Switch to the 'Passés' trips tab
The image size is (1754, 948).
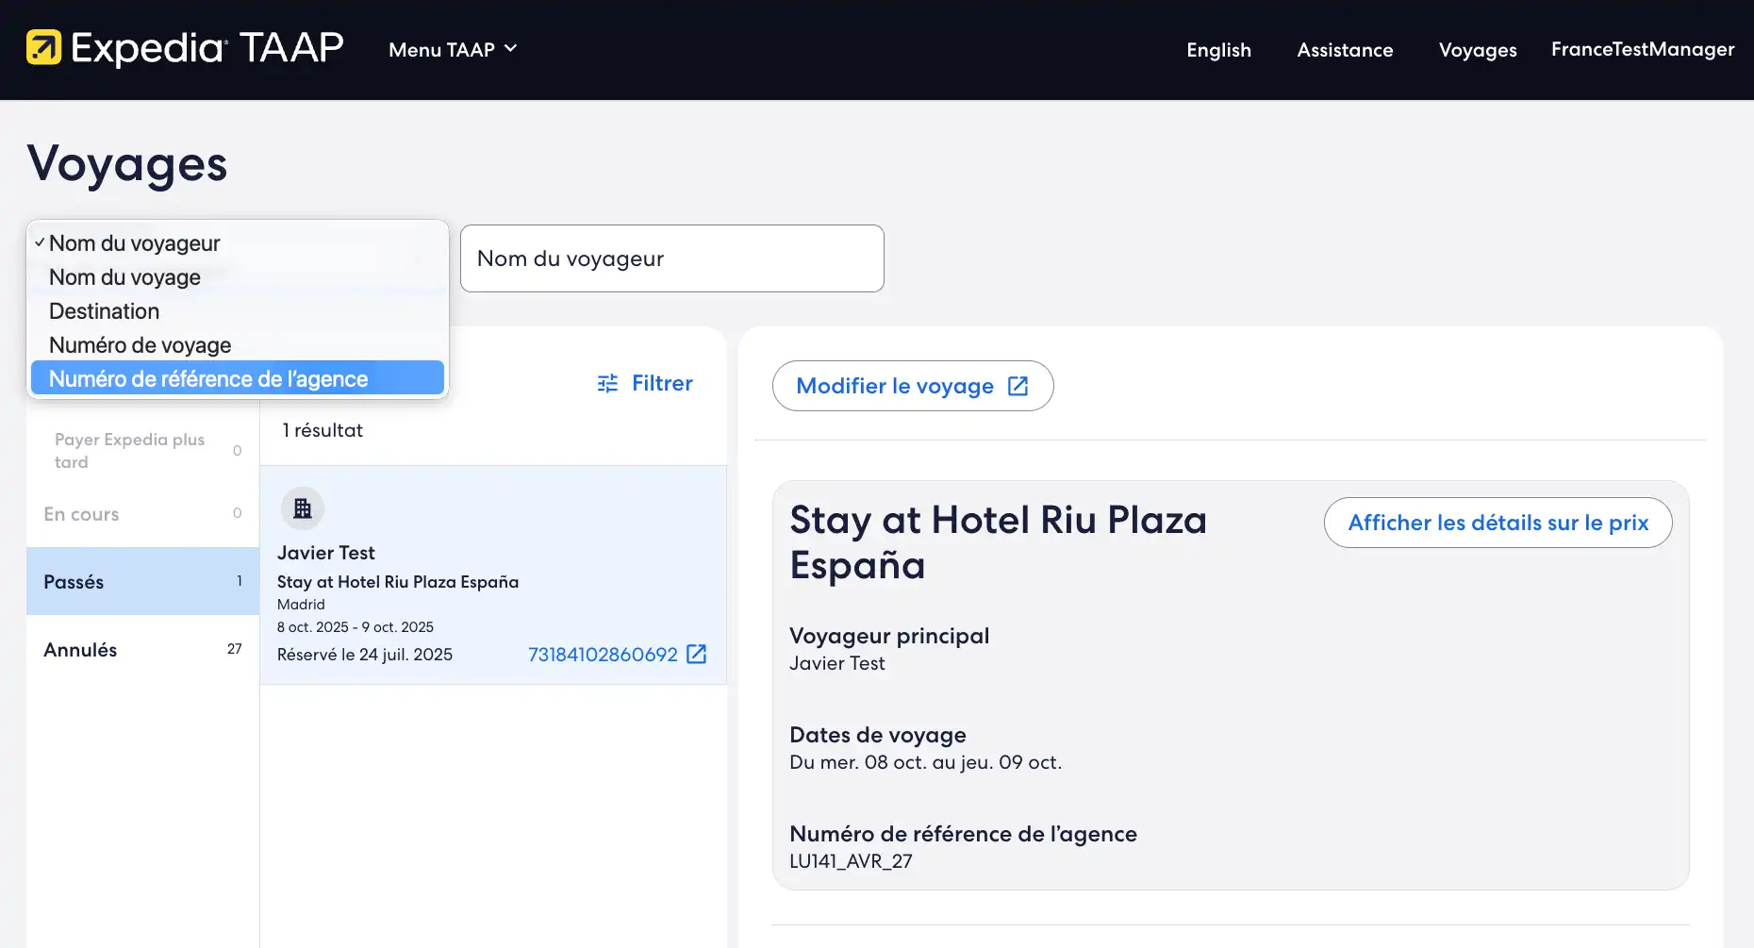[x=143, y=581]
